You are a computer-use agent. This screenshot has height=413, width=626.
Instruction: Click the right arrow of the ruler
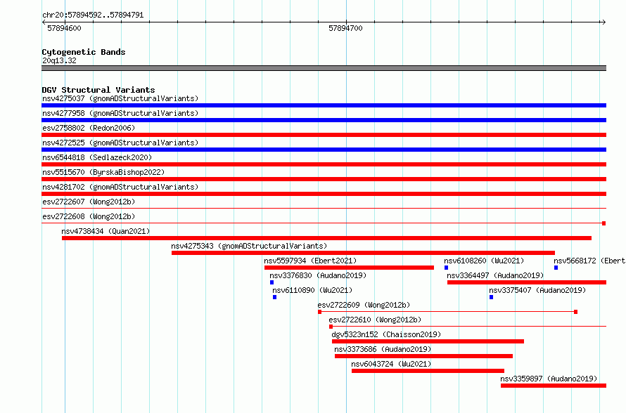[x=603, y=22]
